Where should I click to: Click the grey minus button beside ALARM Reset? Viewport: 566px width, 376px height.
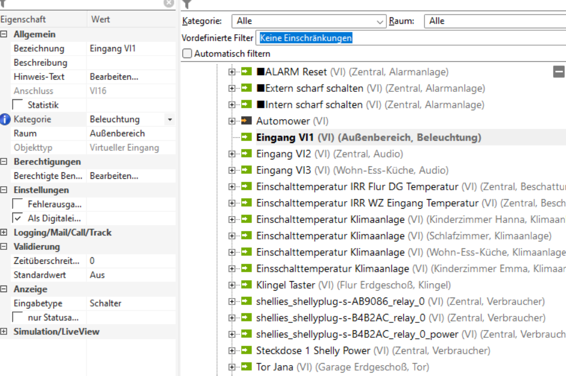coord(559,72)
